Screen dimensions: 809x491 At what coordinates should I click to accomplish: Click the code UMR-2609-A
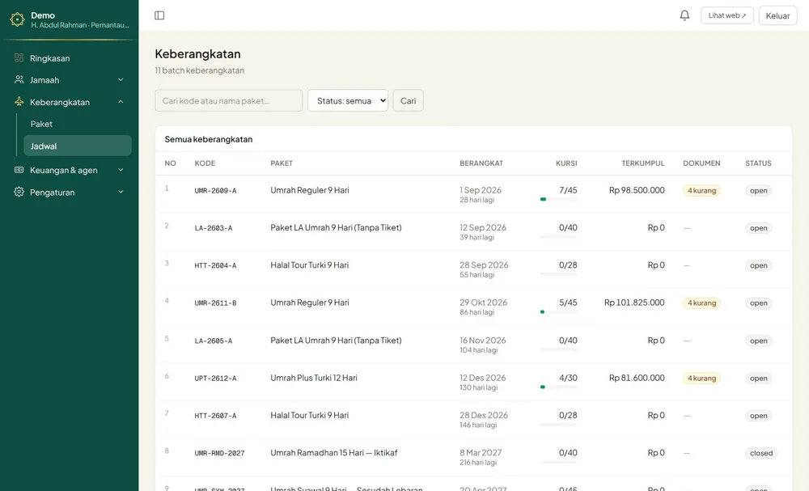[215, 191]
